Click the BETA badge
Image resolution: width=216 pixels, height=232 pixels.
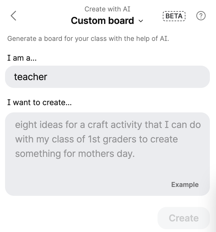pos(174,16)
